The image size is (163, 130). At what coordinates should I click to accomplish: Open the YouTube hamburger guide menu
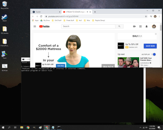(x=35, y=26)
